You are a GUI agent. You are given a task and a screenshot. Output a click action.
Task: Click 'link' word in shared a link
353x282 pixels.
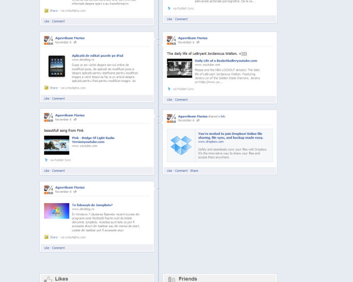(x=223, y=116)
